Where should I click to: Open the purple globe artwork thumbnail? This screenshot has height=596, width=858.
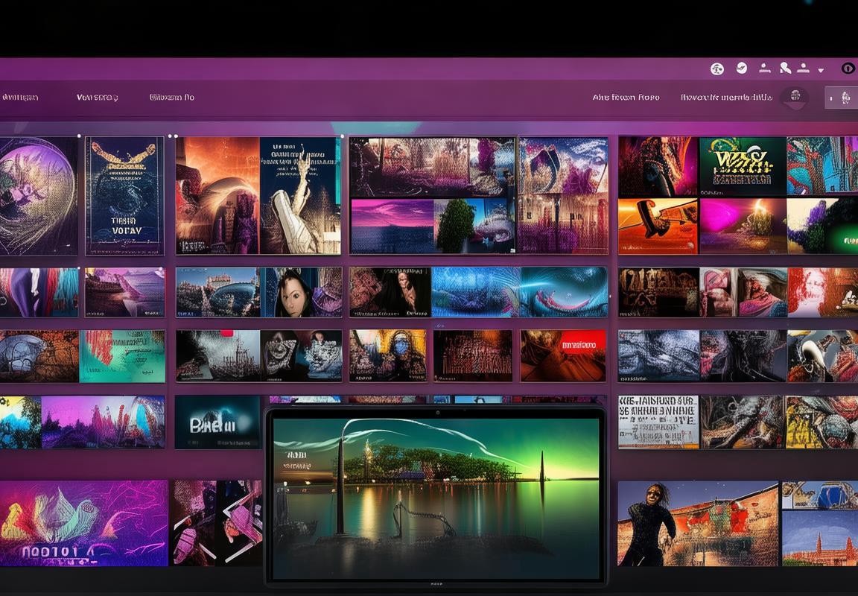coord(39,196)
